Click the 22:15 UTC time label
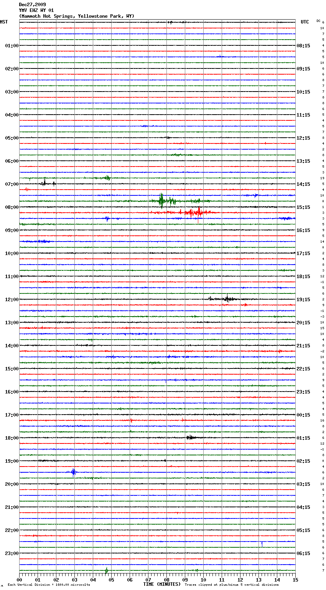 click(303, 369)
